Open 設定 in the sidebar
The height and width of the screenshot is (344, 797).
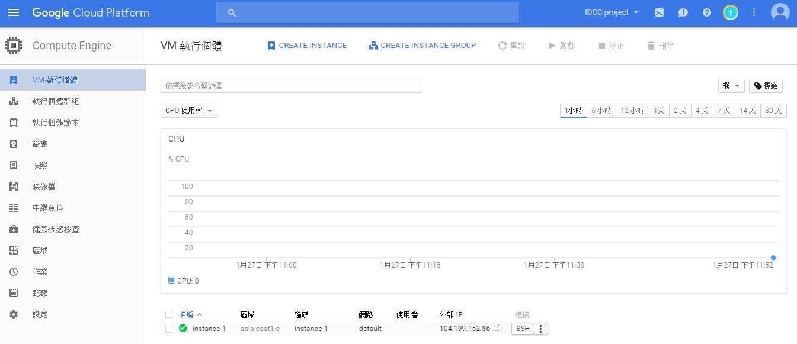[73, 314]
